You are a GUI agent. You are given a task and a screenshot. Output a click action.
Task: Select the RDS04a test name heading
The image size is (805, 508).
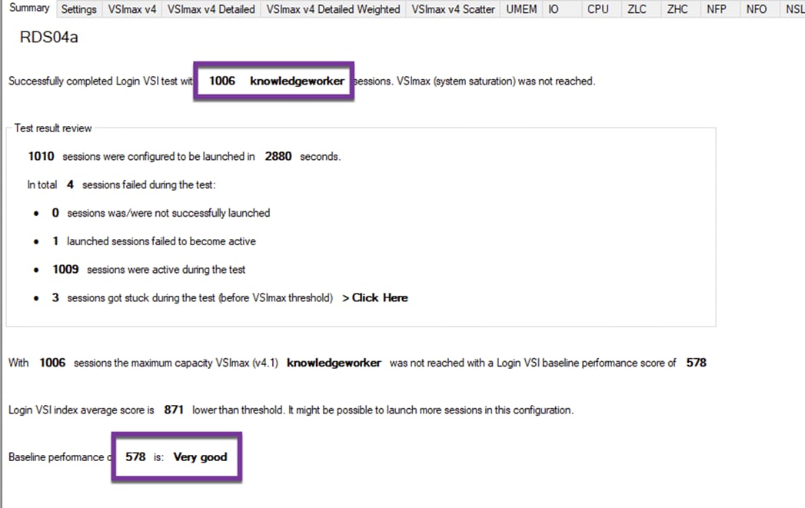click(48, 38)
